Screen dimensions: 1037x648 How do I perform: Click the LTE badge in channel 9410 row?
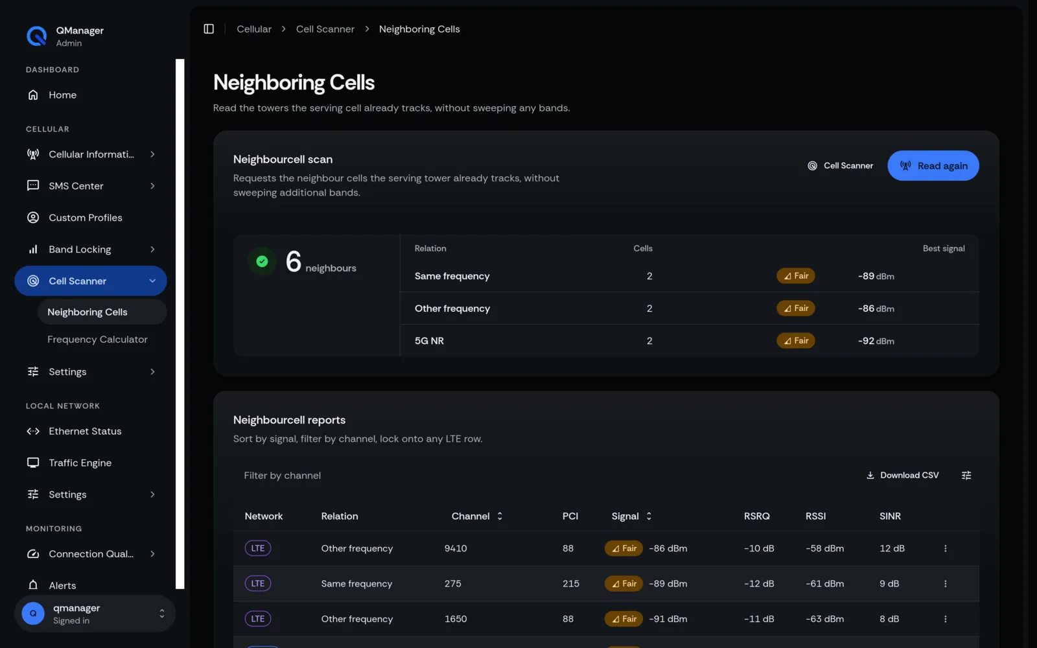[x=258, y=549]
